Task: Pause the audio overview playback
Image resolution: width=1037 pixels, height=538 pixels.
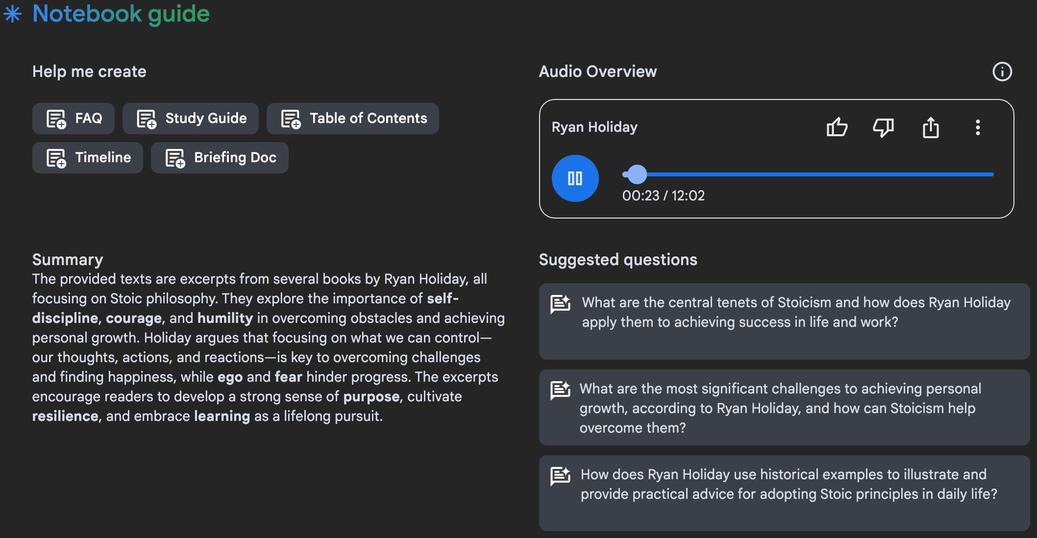Action: click(575, 178)
